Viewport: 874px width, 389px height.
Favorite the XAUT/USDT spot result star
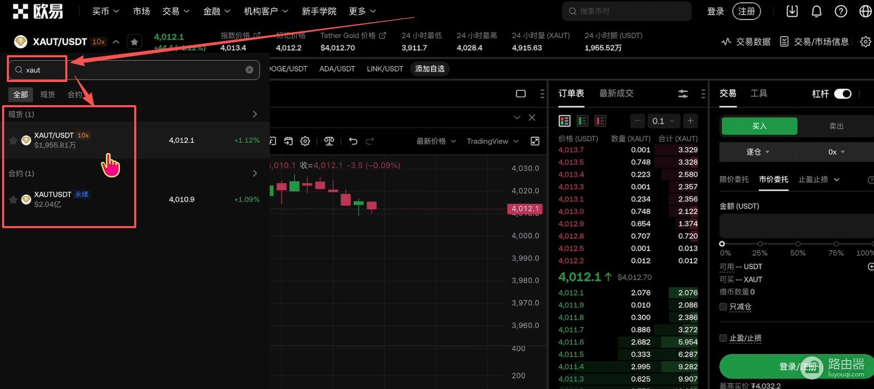13,140
